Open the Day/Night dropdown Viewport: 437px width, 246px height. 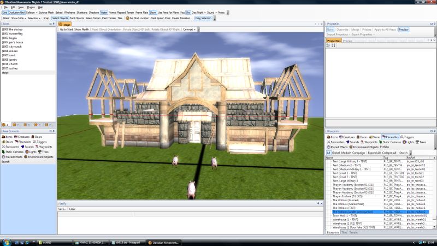(x=198, y=13)
